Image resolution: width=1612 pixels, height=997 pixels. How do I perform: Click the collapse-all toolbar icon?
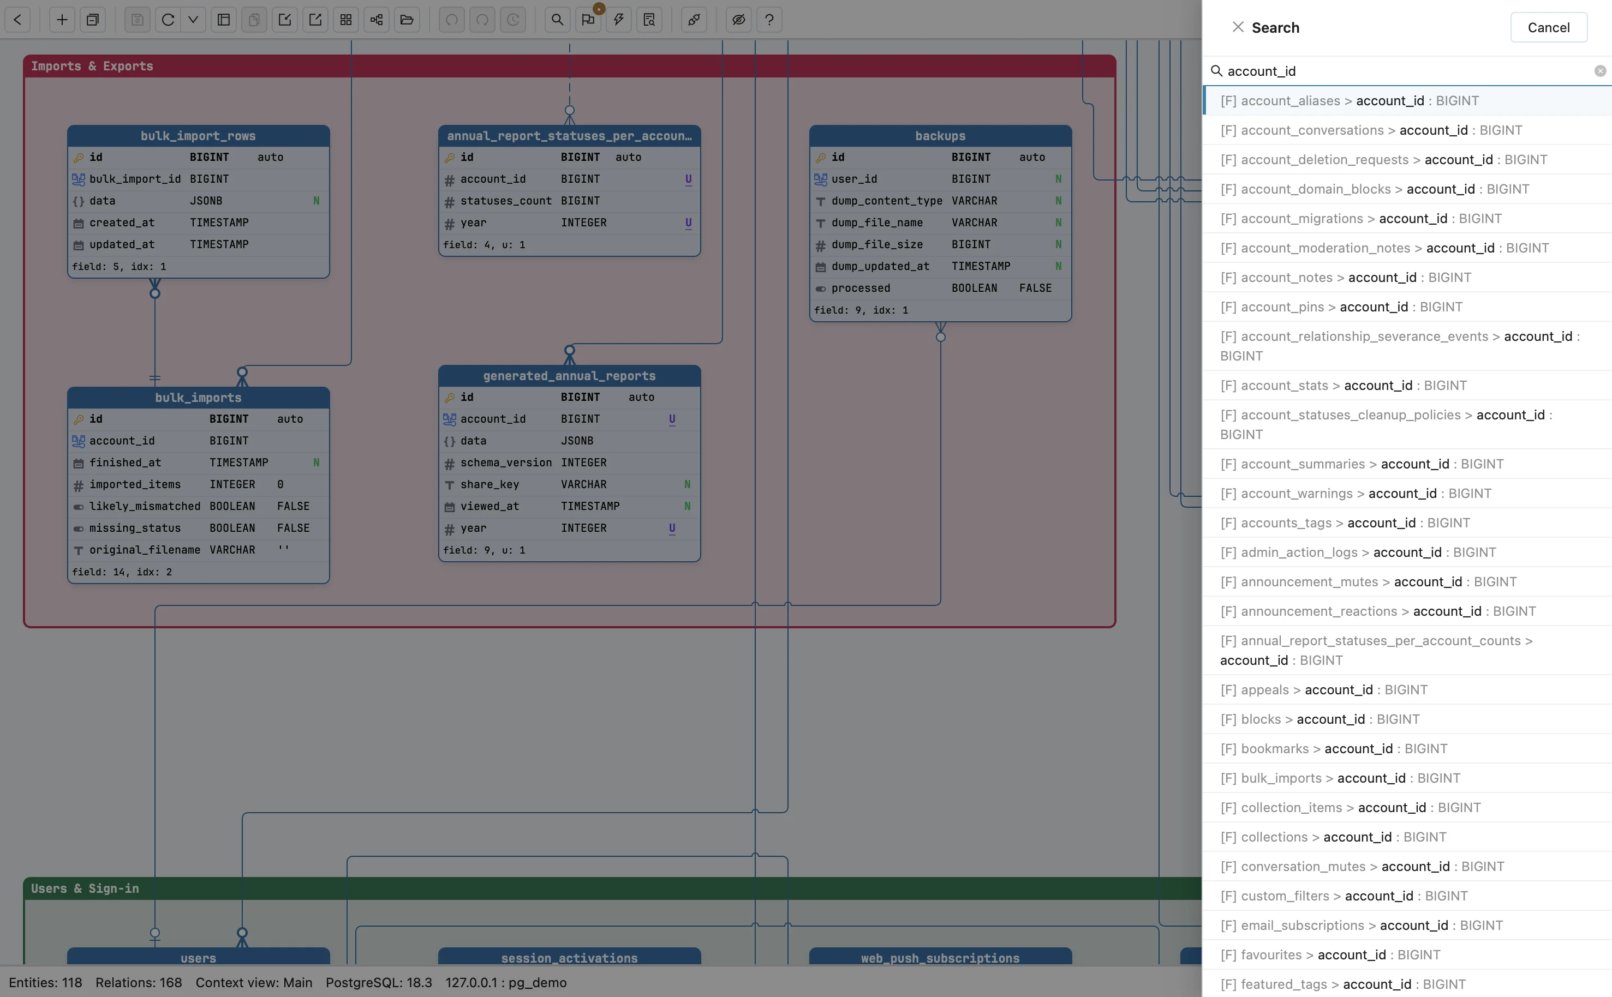coord(93,20)
